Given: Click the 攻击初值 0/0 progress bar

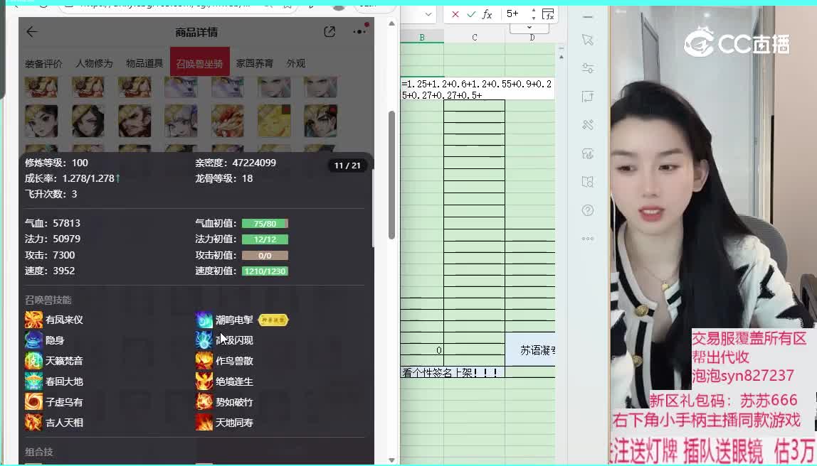Looking at the screenshot, I should 265,255.
